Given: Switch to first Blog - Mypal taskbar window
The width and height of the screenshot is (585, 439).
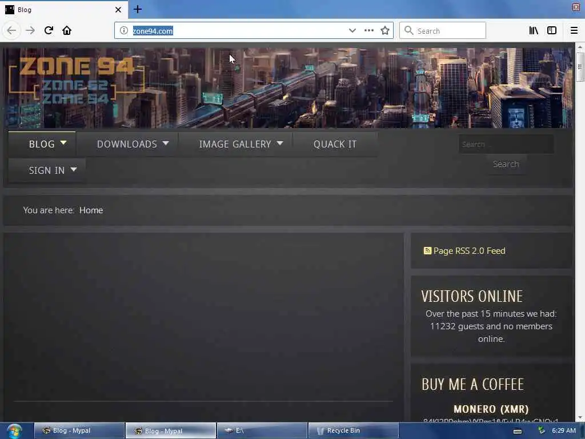Looking at the screenshot, I should (79, 430).
